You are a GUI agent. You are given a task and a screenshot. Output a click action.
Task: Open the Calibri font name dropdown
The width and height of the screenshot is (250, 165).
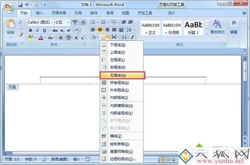[x=52, y=22]
